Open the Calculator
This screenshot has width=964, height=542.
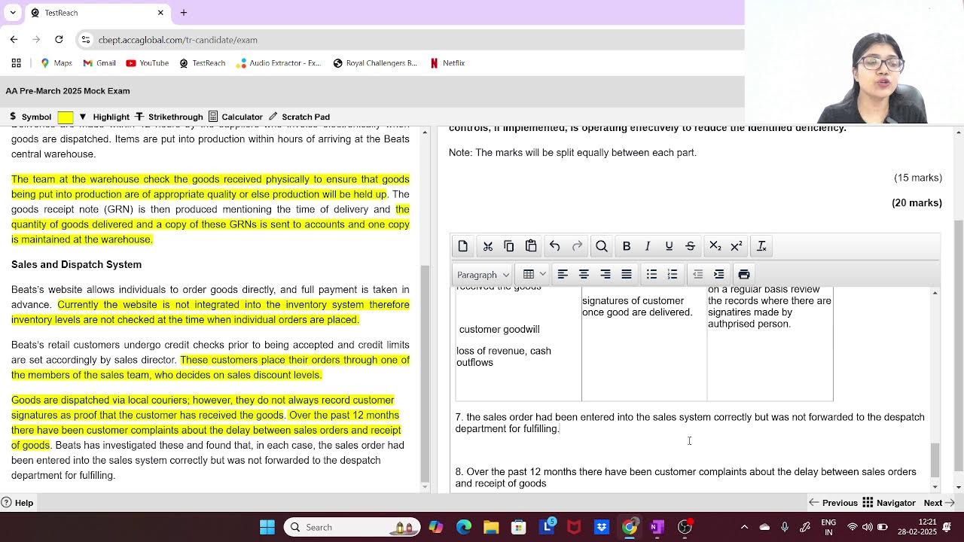[236, 117]
